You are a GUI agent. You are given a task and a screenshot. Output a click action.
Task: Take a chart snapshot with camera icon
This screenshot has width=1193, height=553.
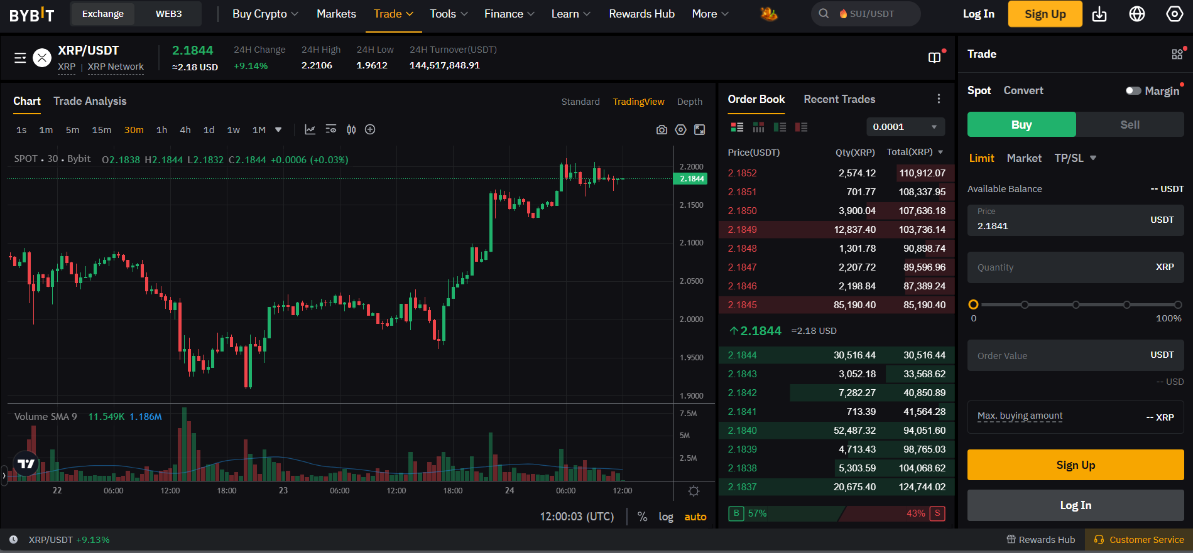tap(662, 129)
